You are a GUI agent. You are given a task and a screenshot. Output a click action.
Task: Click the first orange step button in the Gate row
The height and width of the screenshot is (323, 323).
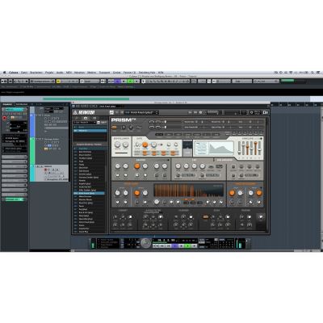(145, 153)
